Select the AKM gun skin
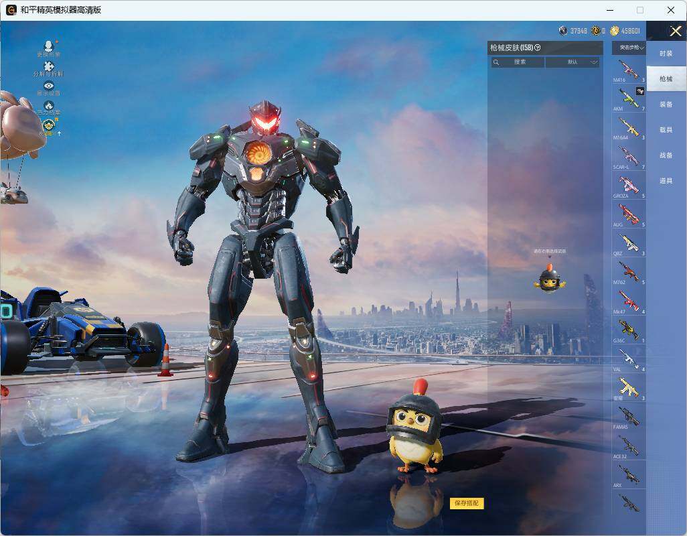The image size is (687, 536). click(629, 98)
